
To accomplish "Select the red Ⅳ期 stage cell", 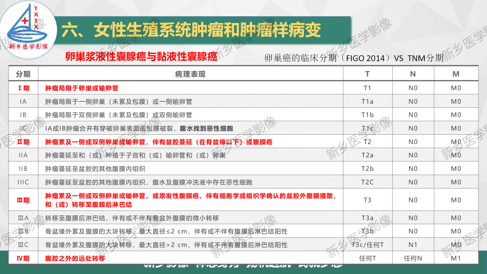I will (x=23, y=258).
